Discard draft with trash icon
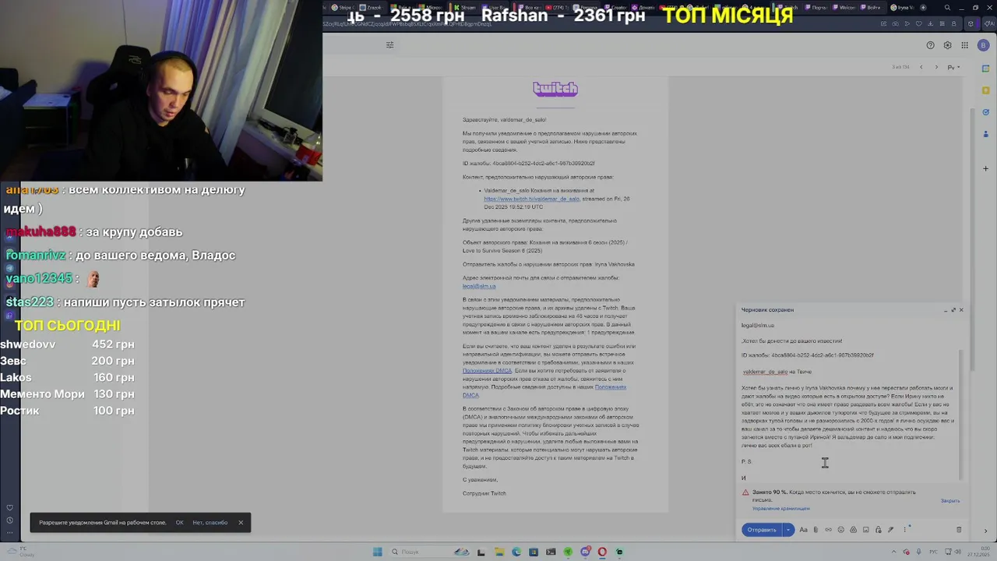The image size is (997, 561). 959,530
